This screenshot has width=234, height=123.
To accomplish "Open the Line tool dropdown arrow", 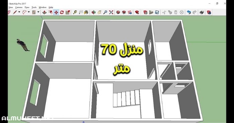I will tap(19, 12).
